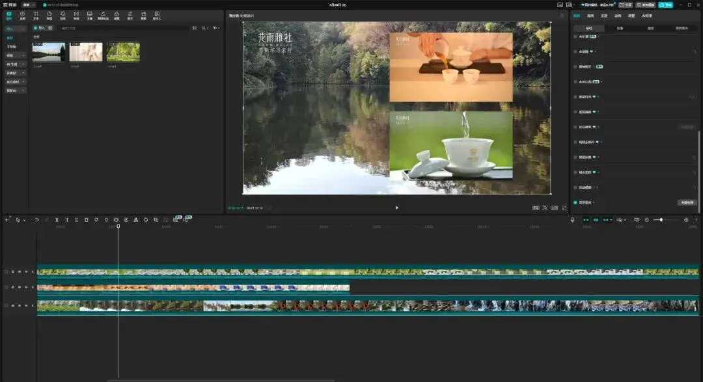703x382 pixels.
Task: Open the selection tool dropdown arrow in timeline toolbar
Action: coord(24,220)
